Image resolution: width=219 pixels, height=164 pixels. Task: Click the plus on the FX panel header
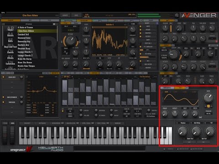12,73
